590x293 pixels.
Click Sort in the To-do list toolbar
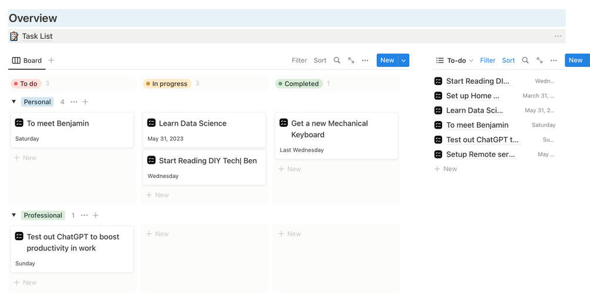508,60
